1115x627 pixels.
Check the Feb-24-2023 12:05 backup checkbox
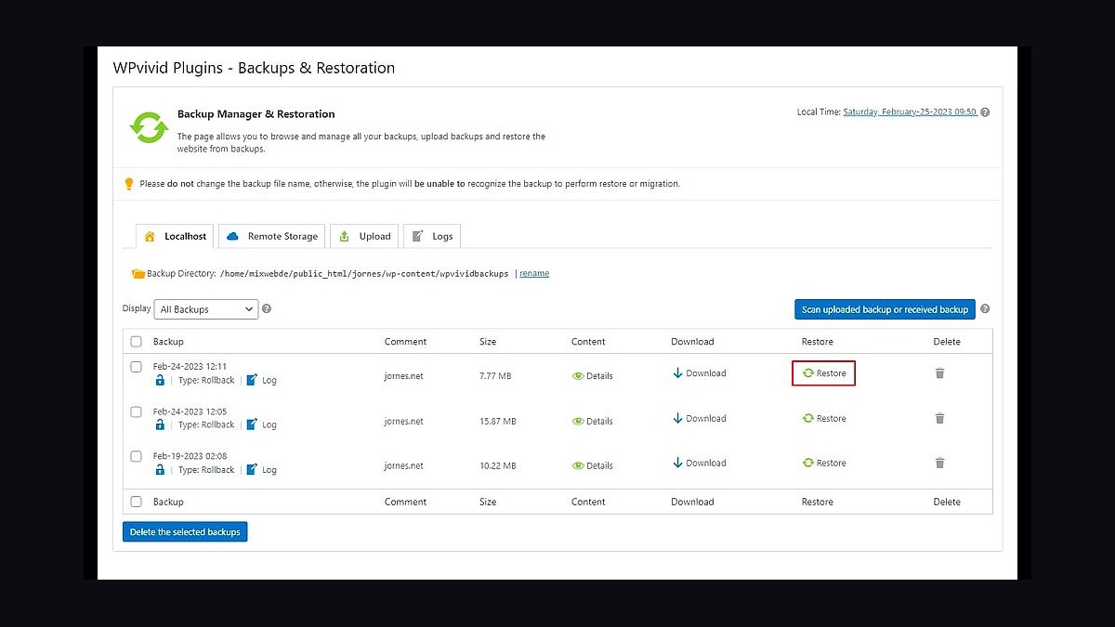(137, 411)
